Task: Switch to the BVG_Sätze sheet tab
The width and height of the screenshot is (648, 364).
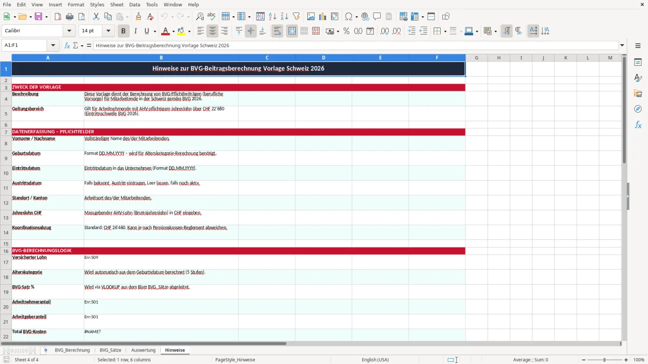Action: tap(111, 350)
